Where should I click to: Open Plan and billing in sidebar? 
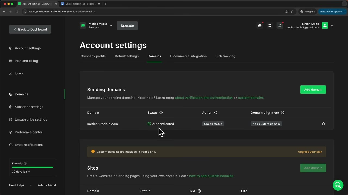point(26,61)
